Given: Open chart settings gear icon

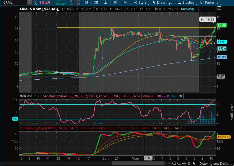Looking at the screenshot, I should coord(115,2).
